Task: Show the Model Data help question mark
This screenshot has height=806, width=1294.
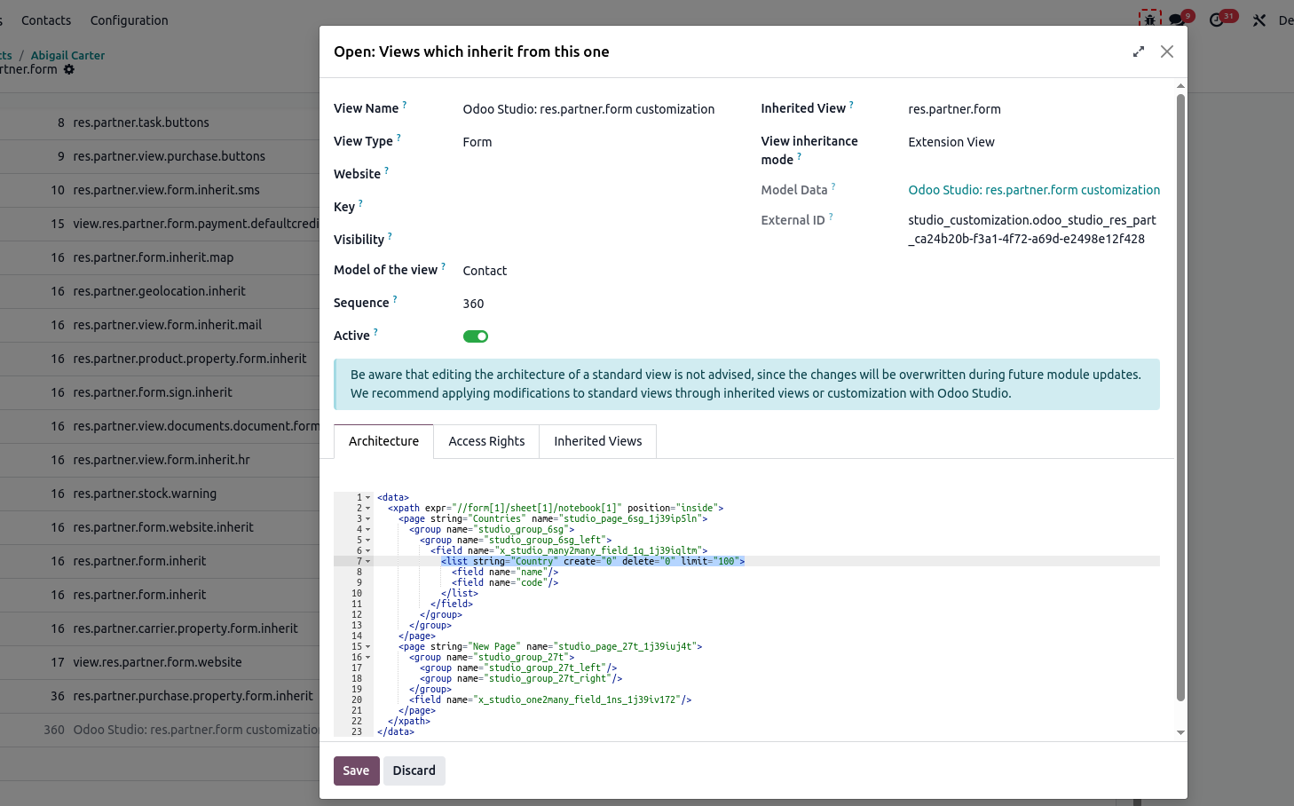Action: pos(833,186)
